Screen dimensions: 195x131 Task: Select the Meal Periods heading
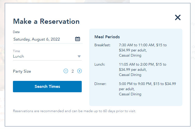pyautogui.click(x=107, y=37)
